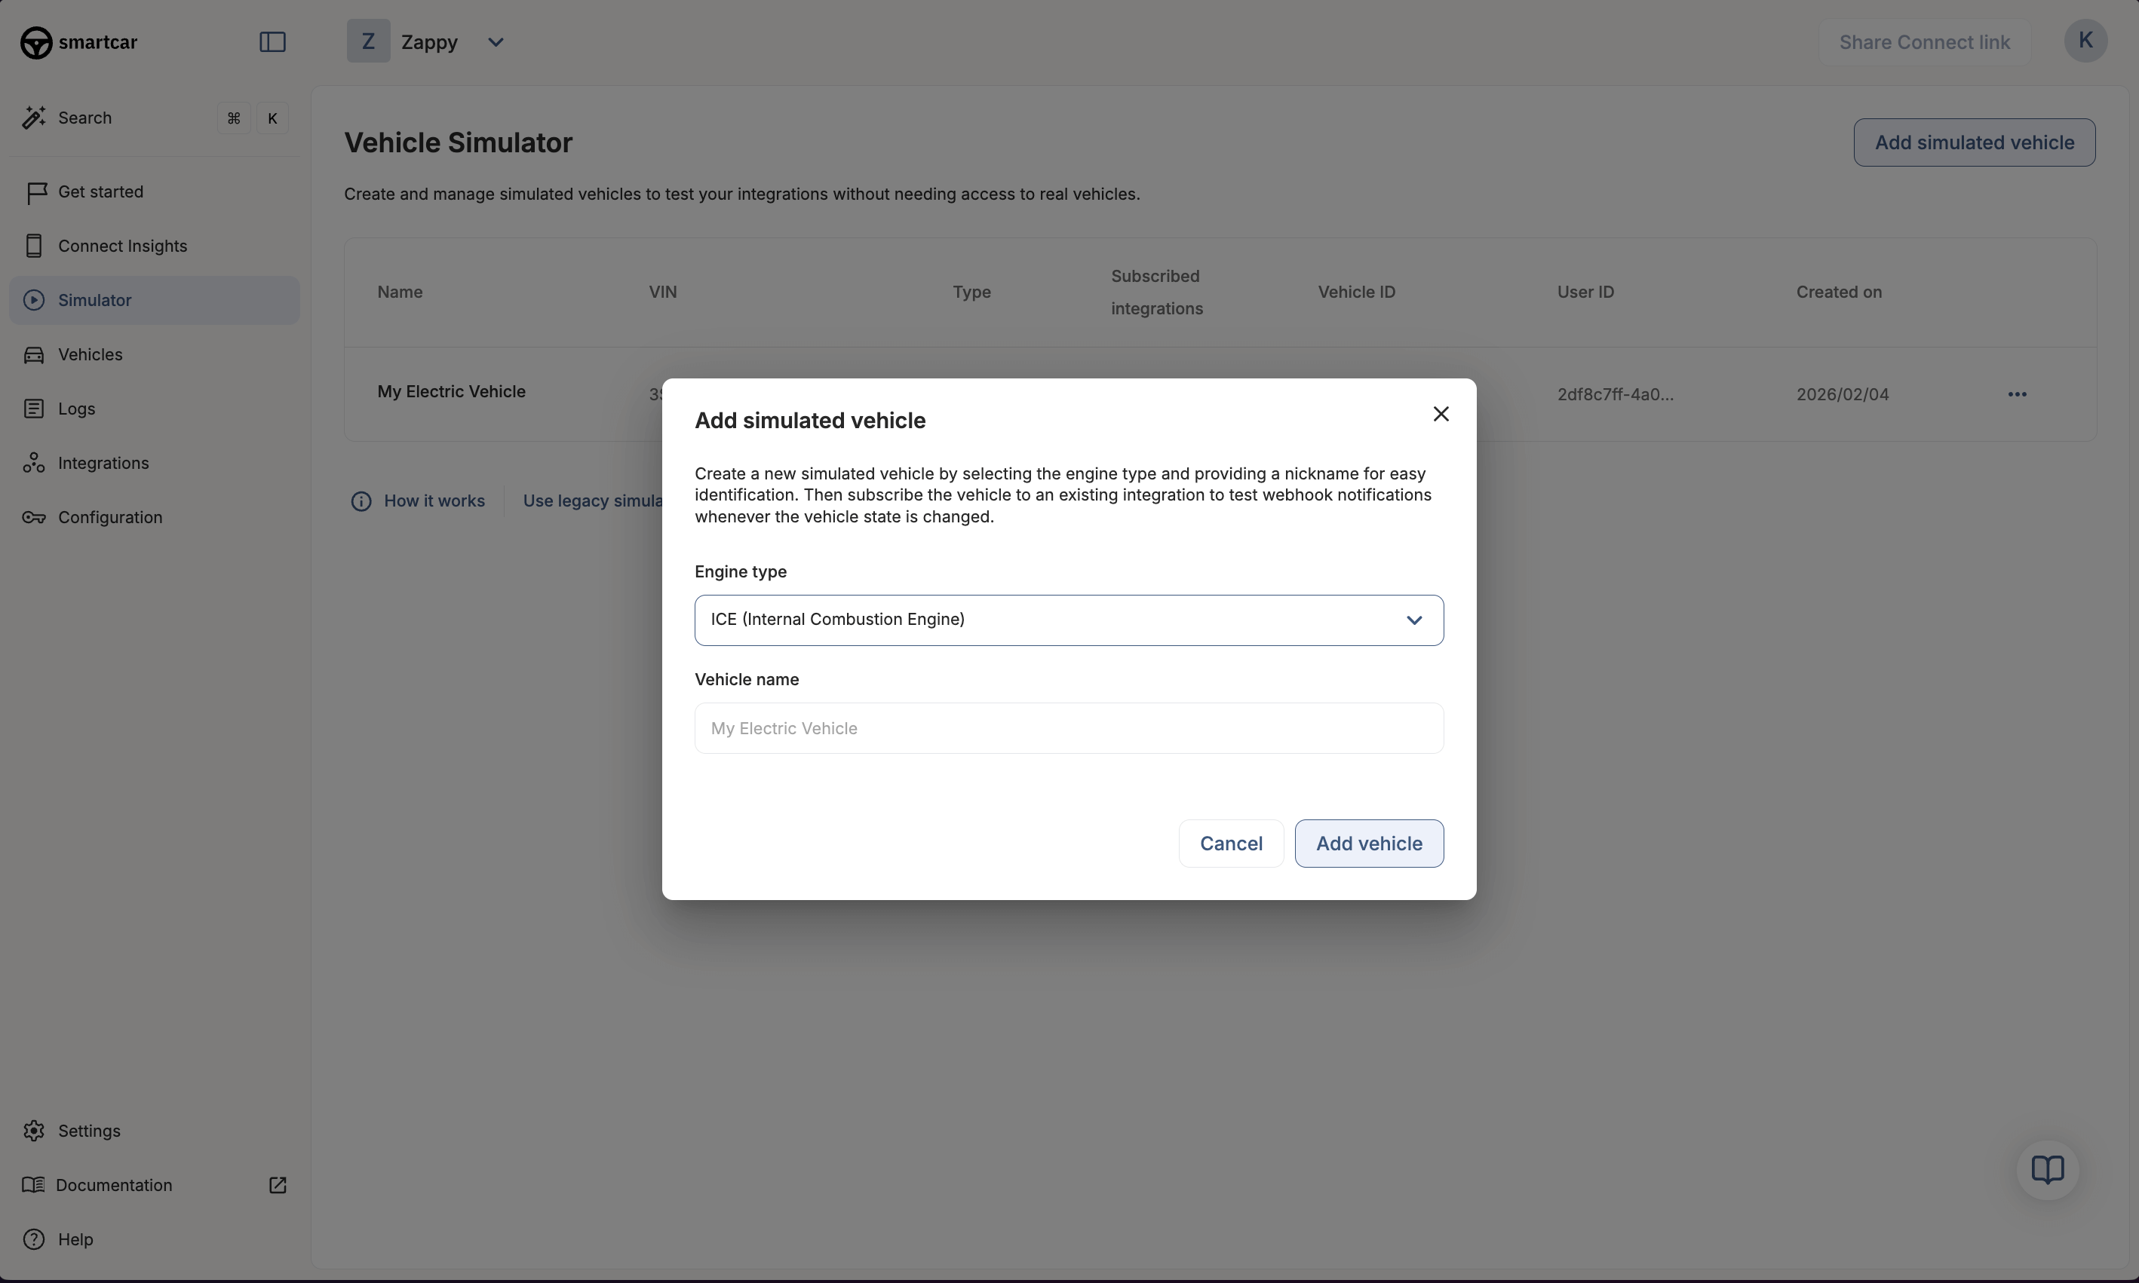Open the Engine type dropdown
The width and height of the screenshot is (2139, 1283).
click(x=1067, y=619)
